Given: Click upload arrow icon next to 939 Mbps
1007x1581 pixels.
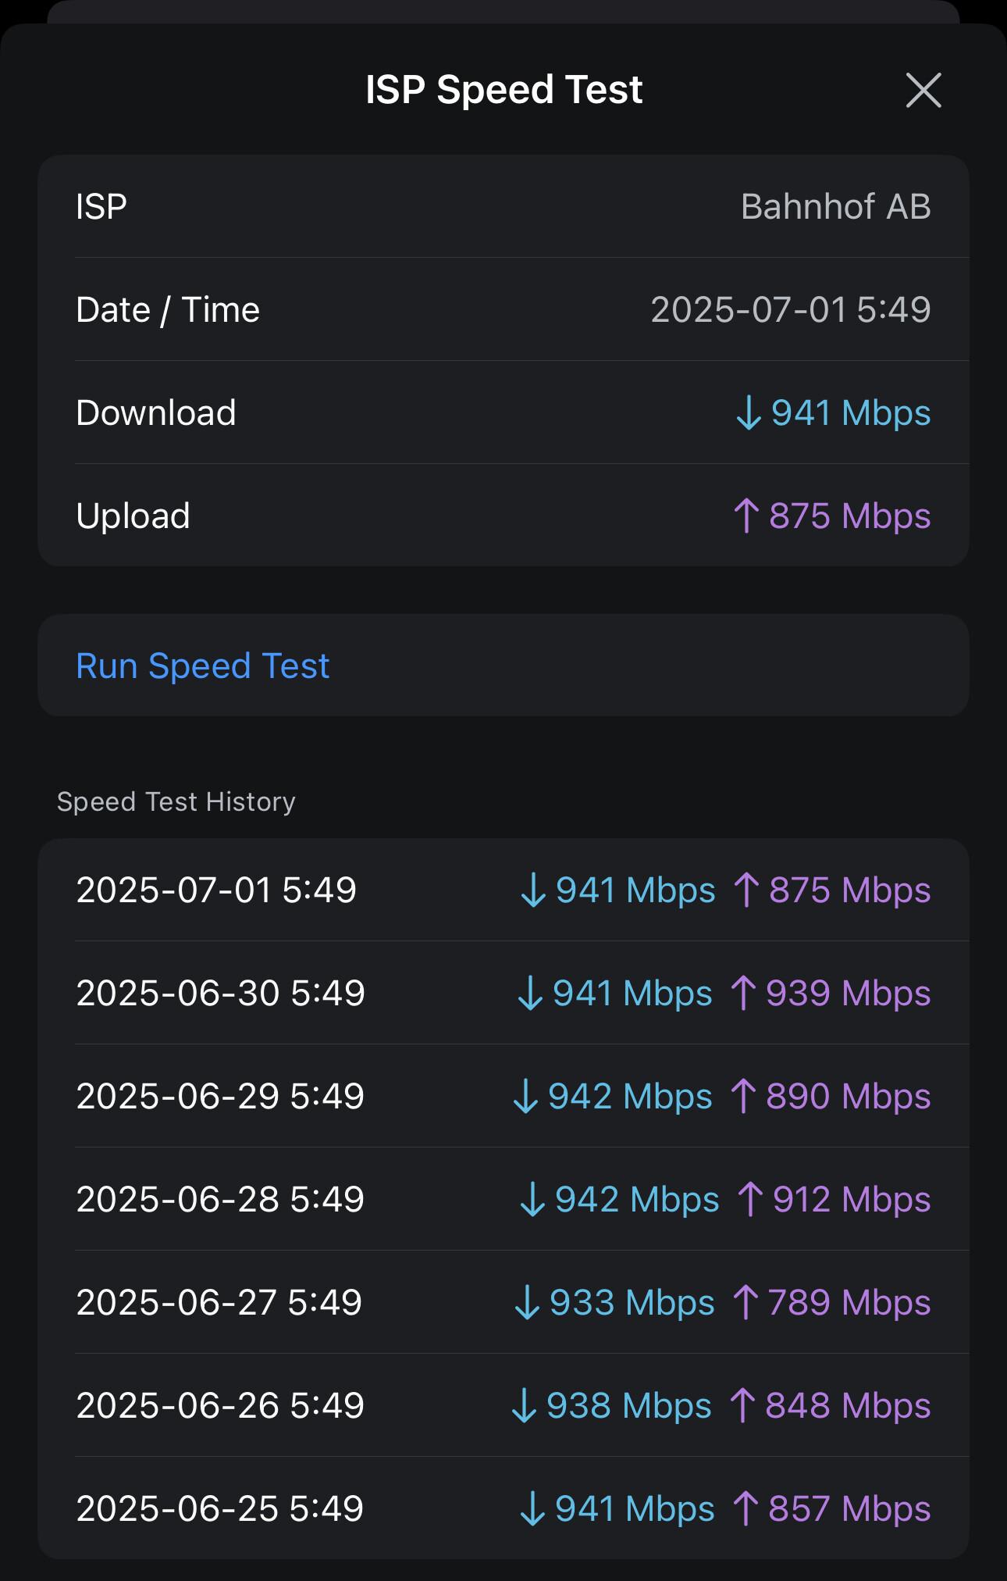Looking at the screenshot, I should (x=743, y=993).
